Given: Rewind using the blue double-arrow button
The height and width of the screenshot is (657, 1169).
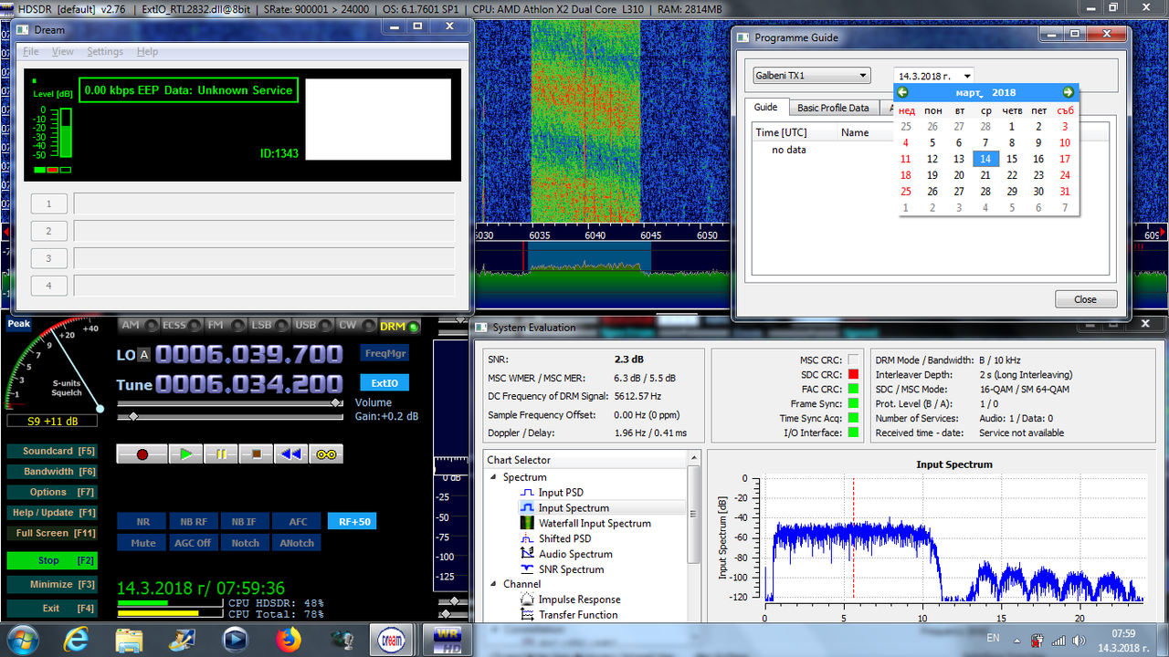Looking at the screenshot, I should click(x=291, y=454).
